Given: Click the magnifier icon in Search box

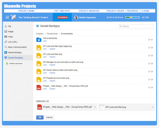Looking at the screenshot, I should (x=121, y=26).
